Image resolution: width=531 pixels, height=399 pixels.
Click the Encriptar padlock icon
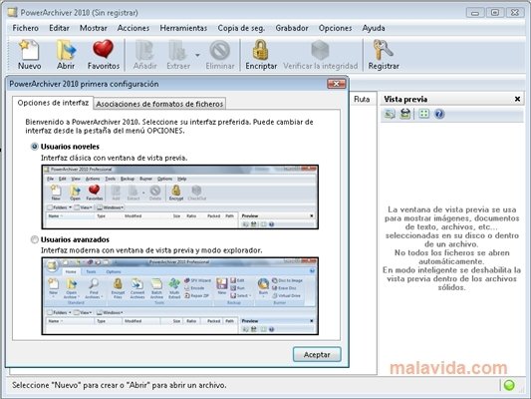261,55
